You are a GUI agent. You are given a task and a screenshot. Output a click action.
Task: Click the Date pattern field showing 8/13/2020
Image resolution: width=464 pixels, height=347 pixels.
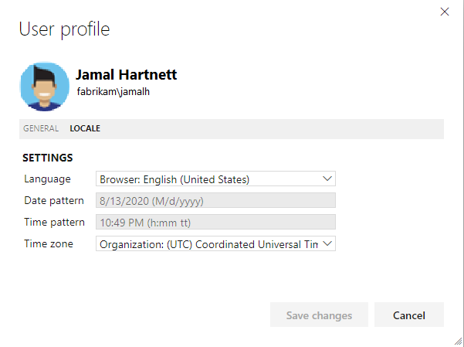(x=215, y=201)
